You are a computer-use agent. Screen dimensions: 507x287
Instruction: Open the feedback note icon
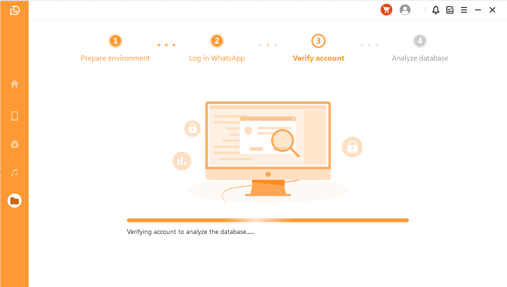coord(450,10)
